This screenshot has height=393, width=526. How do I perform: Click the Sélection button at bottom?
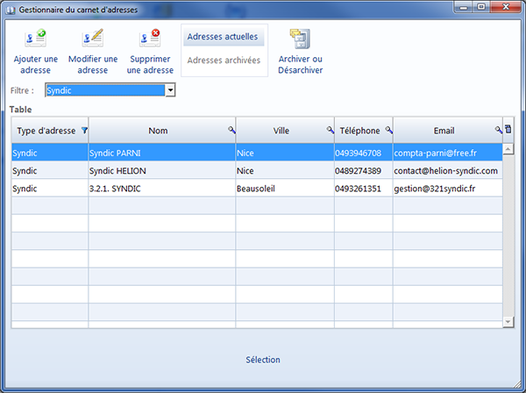[x=263, y=360]
